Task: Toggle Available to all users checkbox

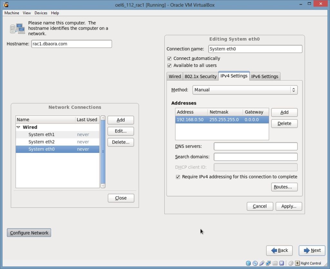Action: click(x=170, y=65)
